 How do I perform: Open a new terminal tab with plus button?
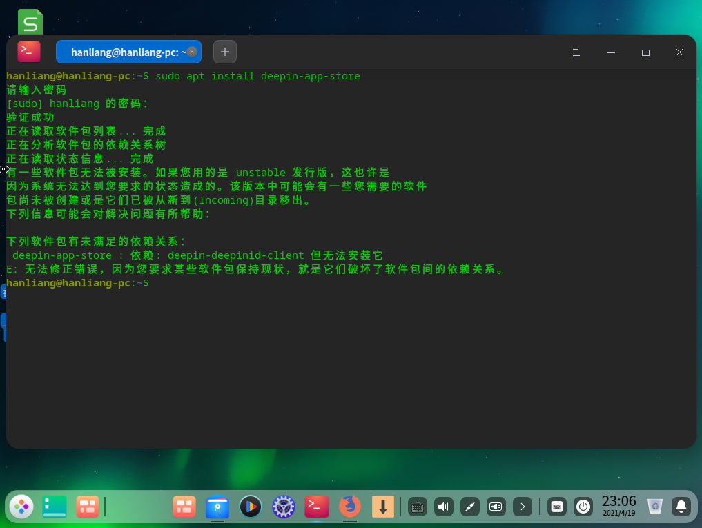click(225, 52)
